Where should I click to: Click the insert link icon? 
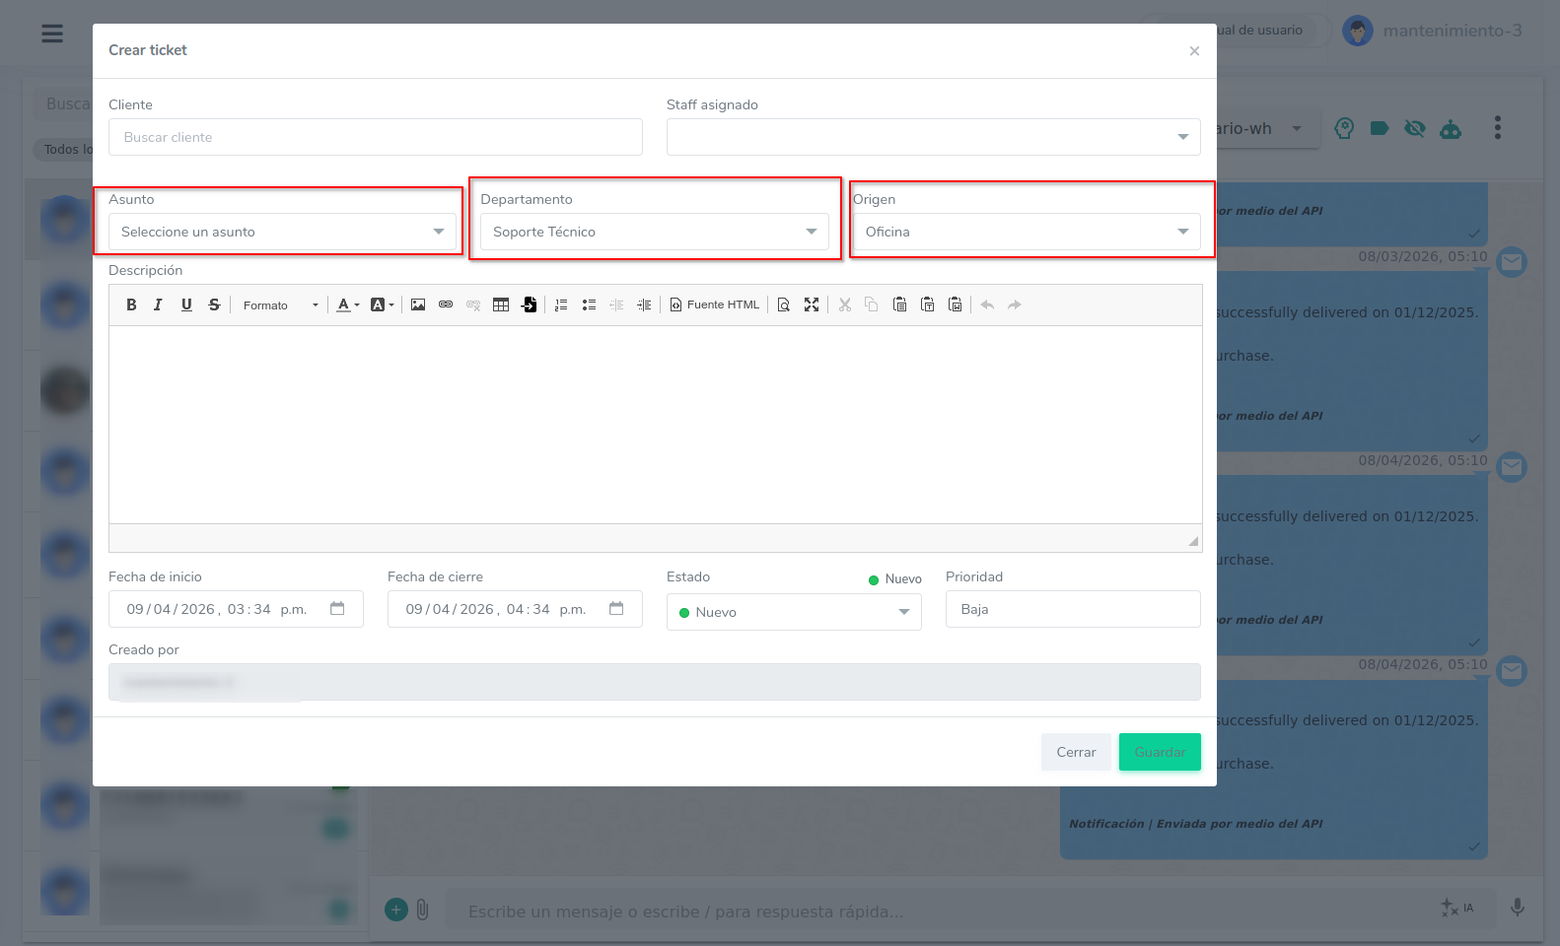446,305
